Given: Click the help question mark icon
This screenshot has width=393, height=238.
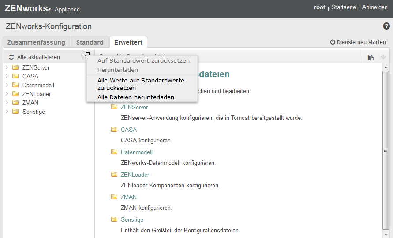Looking at the screenshot, I should pyautogui.click(x=386, y=26).
